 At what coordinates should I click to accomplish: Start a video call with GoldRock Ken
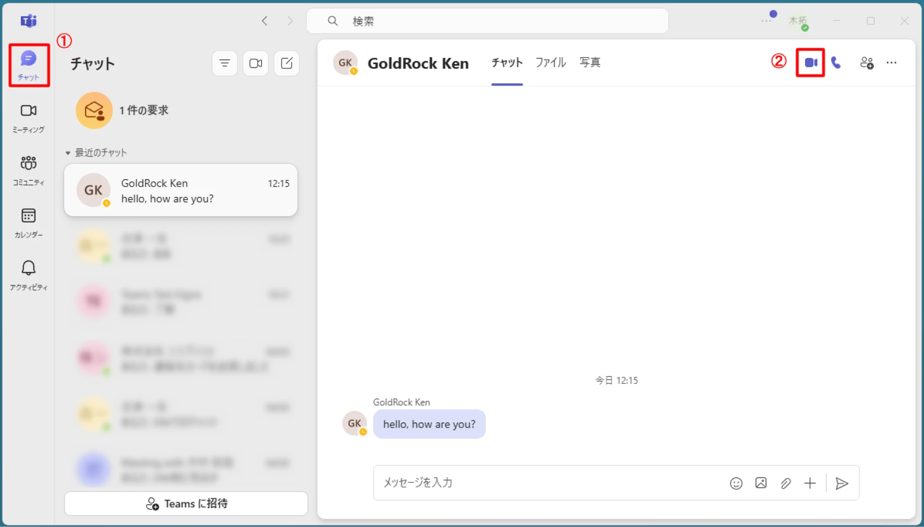tap(810, 63)
